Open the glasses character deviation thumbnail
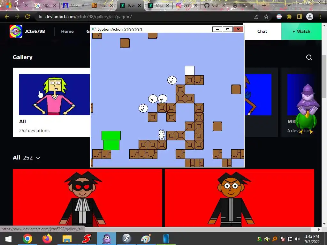 coord(240,198)
